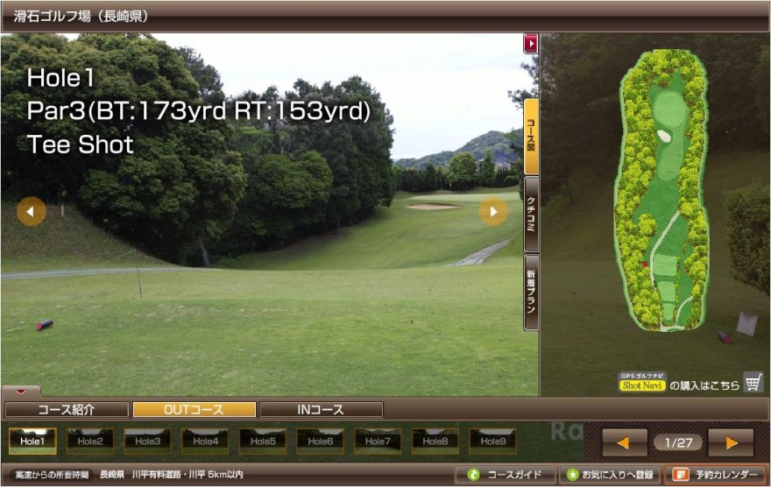Select the INコース tab
The image size is (771, 487).
tap(321, 410)
